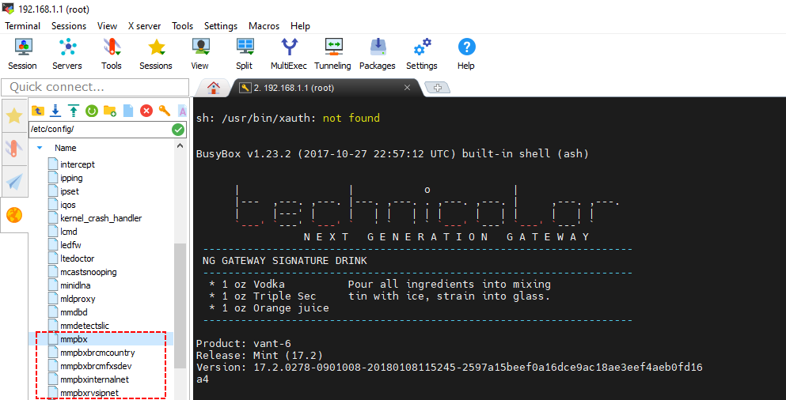Click the file list scrollbar up arrow
The width and height of the screenshot is (786, 400).
point(180,145)
